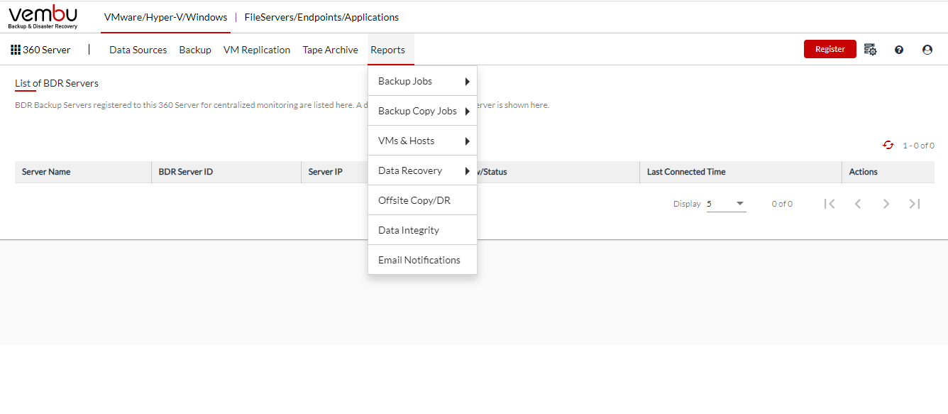Click the List of BDR Servers heading
The width and height of the screenshot is (948, 414).
57,83
